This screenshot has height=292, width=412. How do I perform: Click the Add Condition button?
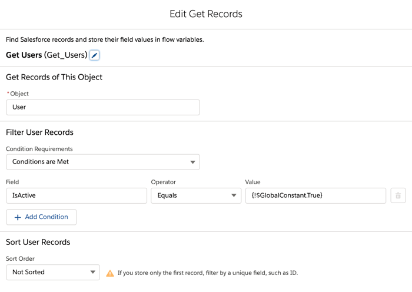click(x=41, y=217)
